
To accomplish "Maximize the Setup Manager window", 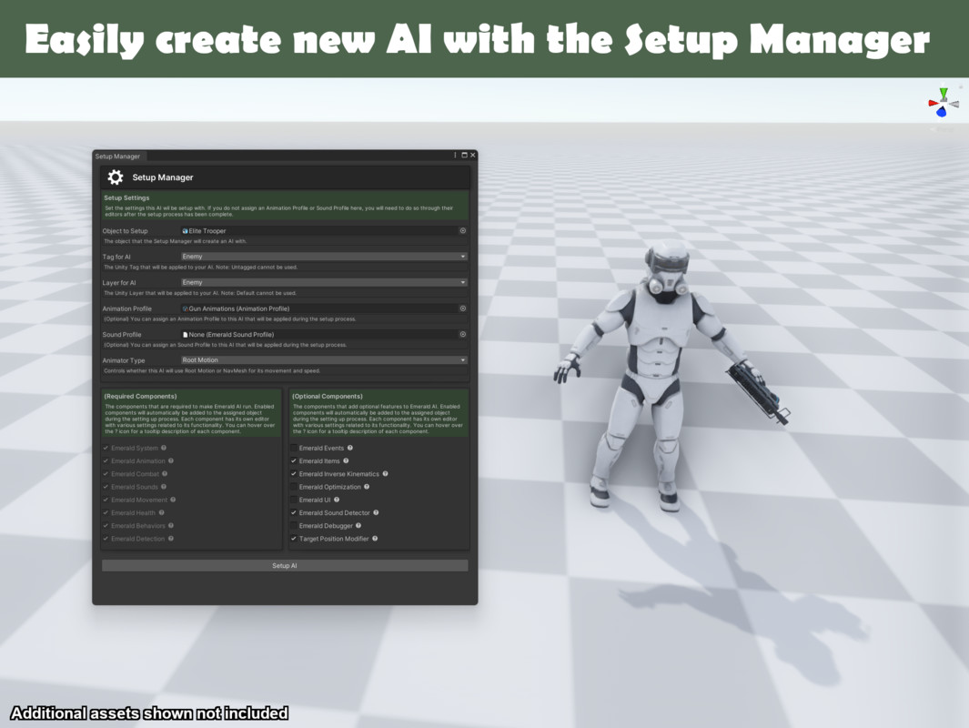I will pos(464,155).
